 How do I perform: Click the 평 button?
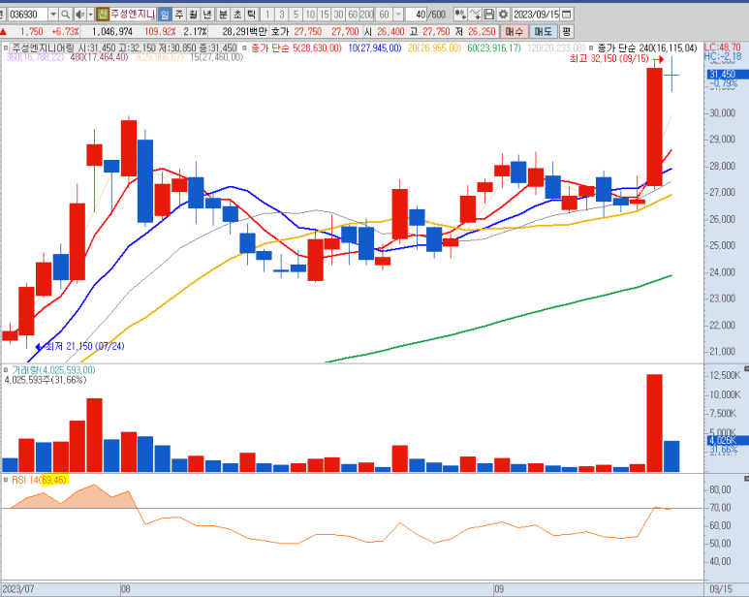pyautogui.click(x=567, y=32)
